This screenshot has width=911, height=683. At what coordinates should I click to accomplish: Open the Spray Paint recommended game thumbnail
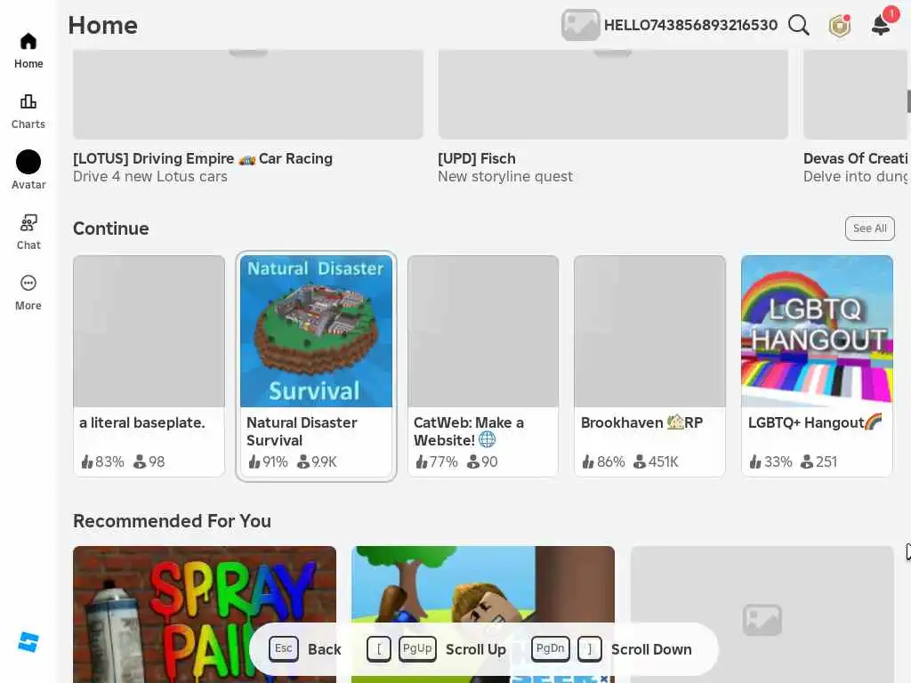[205, 615]
